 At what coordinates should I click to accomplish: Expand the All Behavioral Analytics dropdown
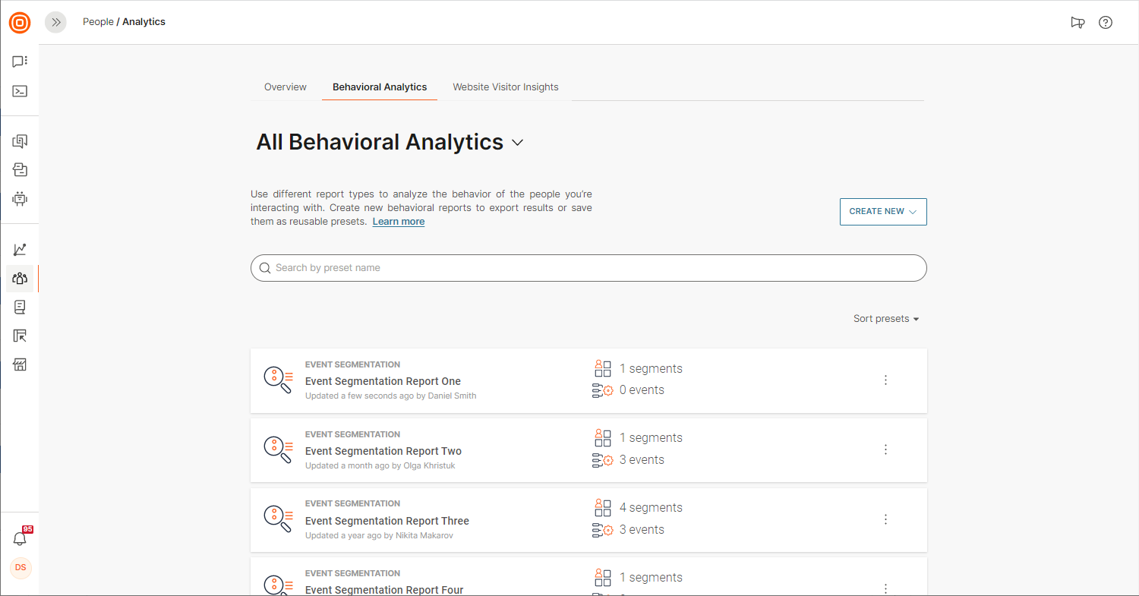coord(518,143)
